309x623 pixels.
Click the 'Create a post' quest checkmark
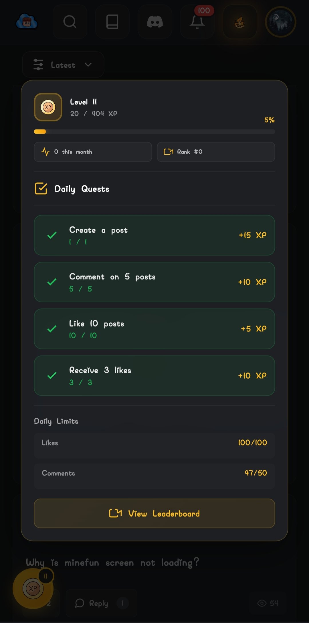pos(52,235)
